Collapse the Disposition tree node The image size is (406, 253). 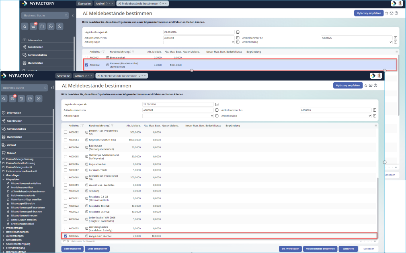point(3,180)
